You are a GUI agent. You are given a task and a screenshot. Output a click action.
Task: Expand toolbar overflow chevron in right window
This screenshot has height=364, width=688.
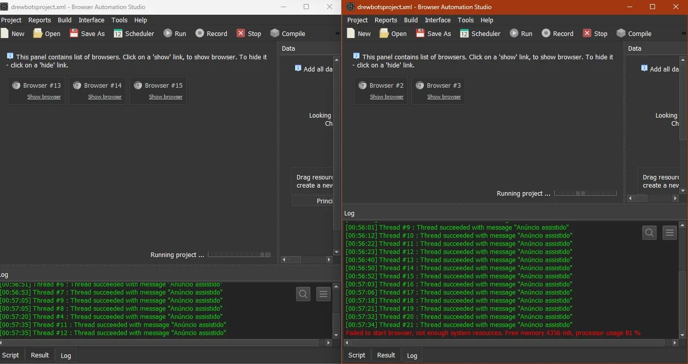pyautogui.click(x=683, y=33)
